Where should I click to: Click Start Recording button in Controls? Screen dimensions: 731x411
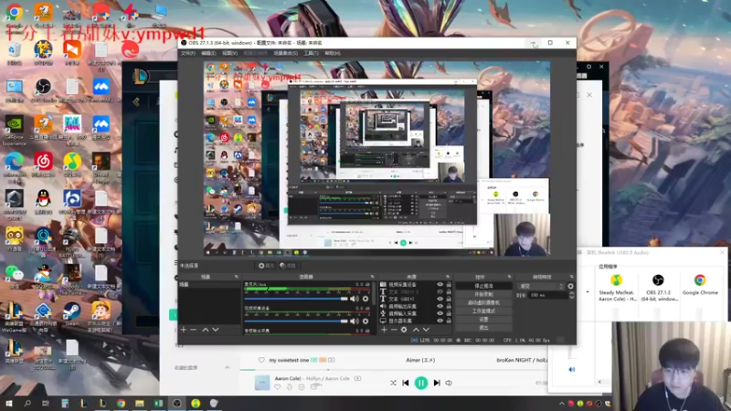[x=483, y=294]
